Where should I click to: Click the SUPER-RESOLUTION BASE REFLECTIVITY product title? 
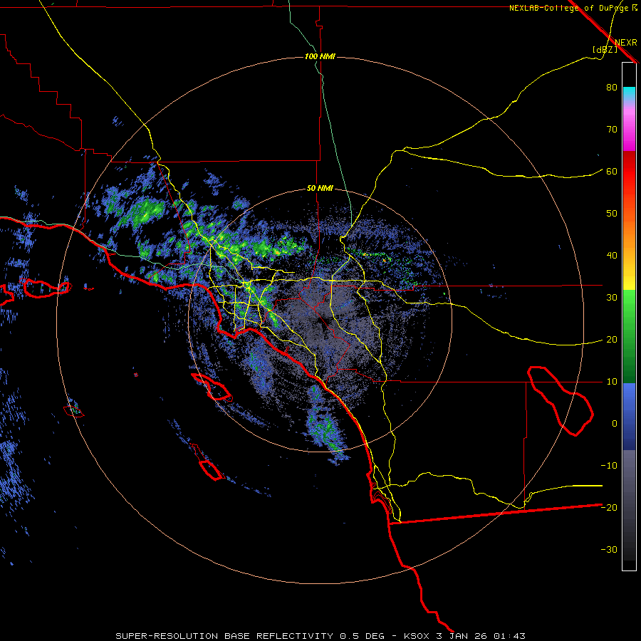[224, 636]
